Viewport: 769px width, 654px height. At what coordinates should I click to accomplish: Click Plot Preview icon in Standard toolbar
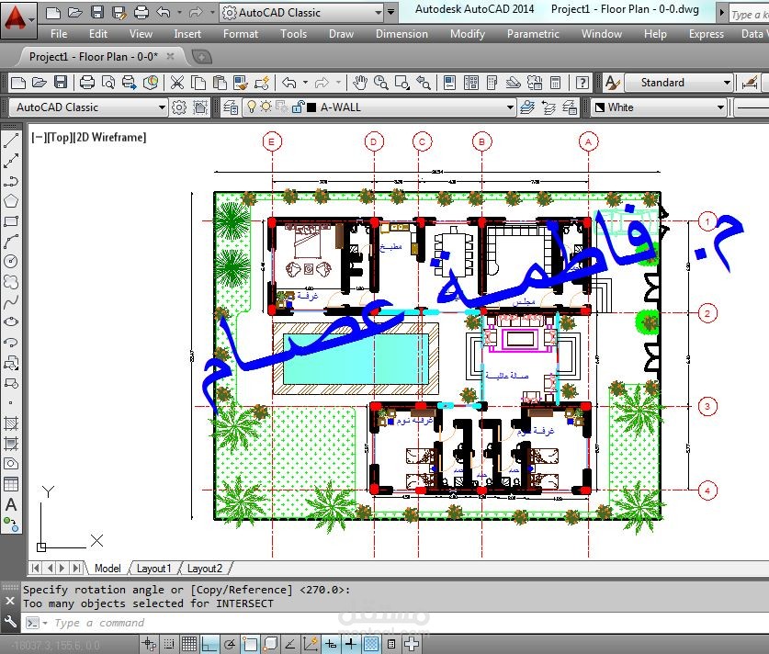[107, 83]
